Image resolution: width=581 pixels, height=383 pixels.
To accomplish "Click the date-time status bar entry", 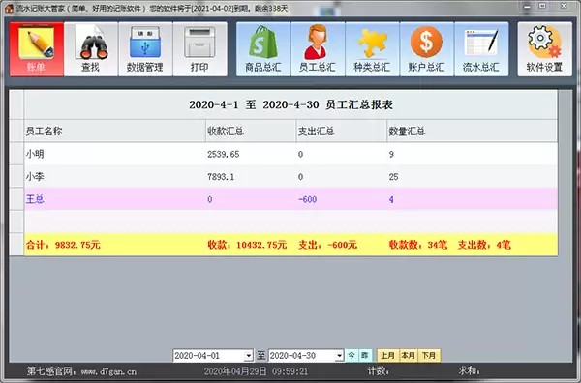I will tap(256, 371).
